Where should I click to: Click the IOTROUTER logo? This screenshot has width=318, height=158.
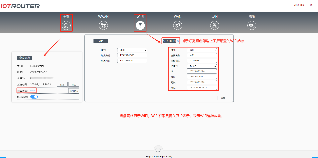pyautogui.click(x=21, y=6)
